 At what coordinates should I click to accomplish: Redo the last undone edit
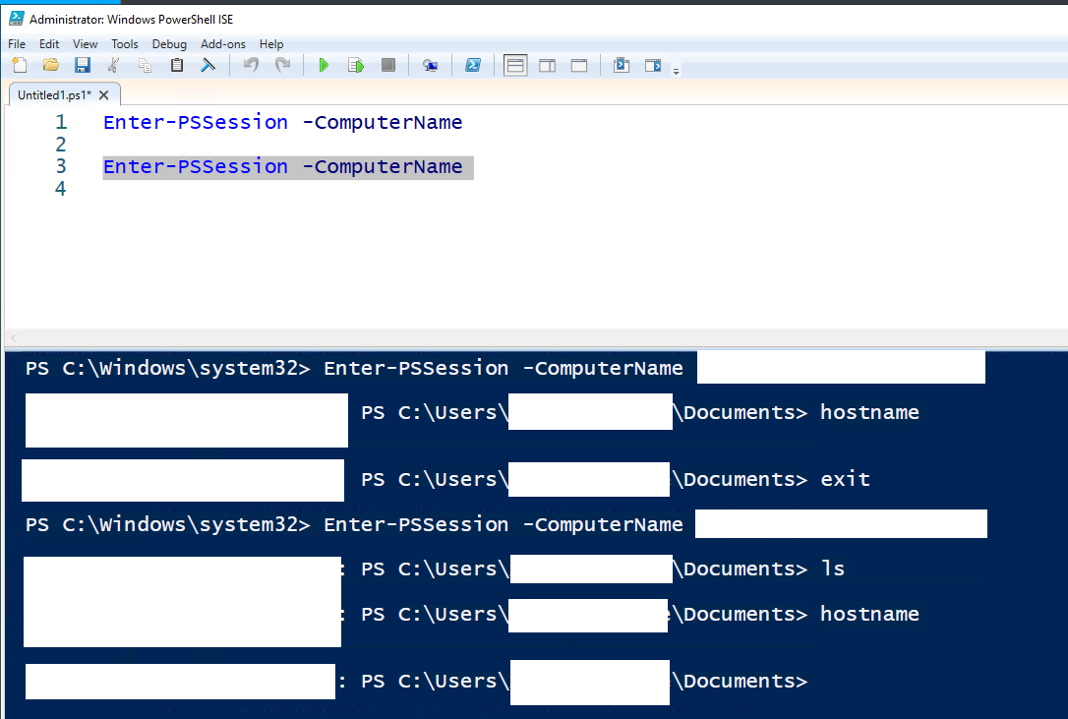click(x=282, y=66)
